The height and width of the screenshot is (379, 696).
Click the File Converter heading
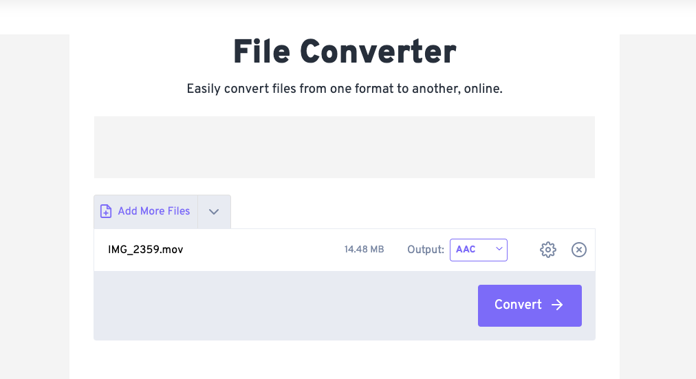pyautogui.click(x=345, y=52)
